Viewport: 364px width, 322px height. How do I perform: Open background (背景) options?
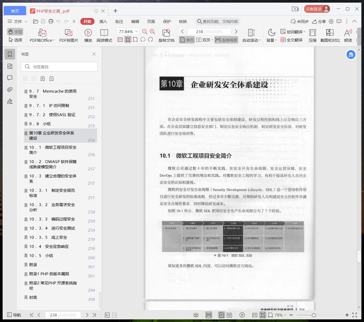(271, 36)
